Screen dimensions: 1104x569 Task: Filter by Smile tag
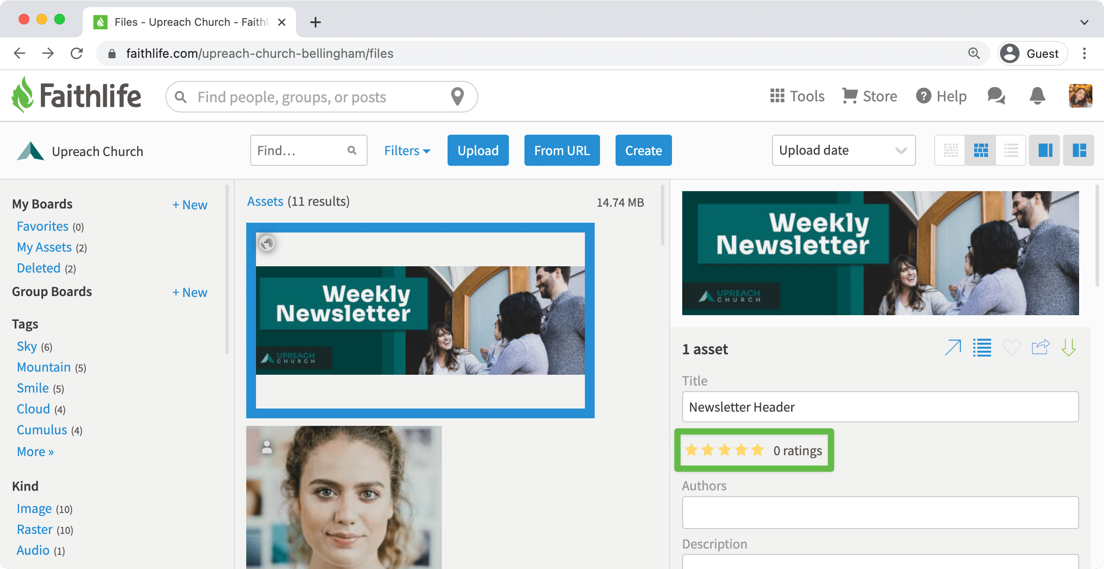pyautogui.click(x=32, y=388)
